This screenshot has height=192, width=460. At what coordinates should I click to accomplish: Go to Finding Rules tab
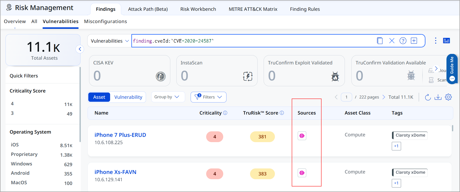point(305,9)
